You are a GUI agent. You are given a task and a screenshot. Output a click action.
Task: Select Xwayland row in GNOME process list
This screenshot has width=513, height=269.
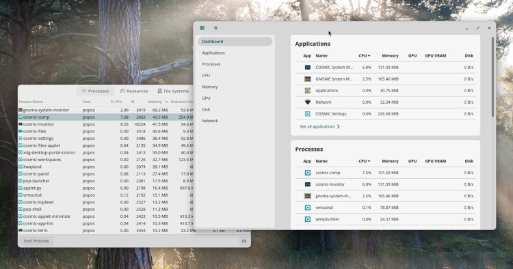click(x=106, y=167)
